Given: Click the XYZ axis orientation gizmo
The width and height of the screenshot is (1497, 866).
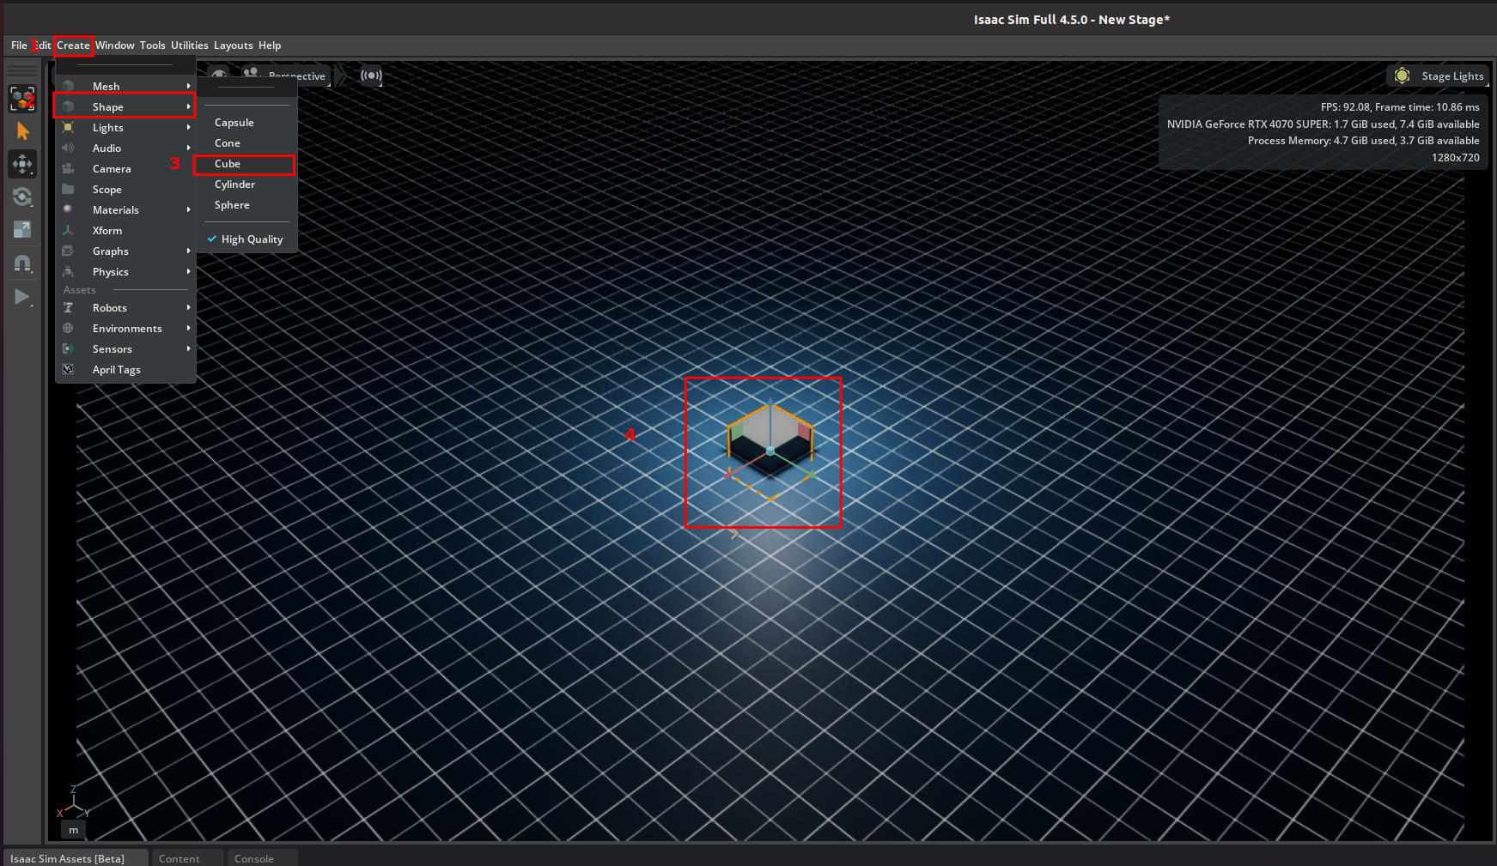Looking at the screenshot, I should tap(74, 802).
